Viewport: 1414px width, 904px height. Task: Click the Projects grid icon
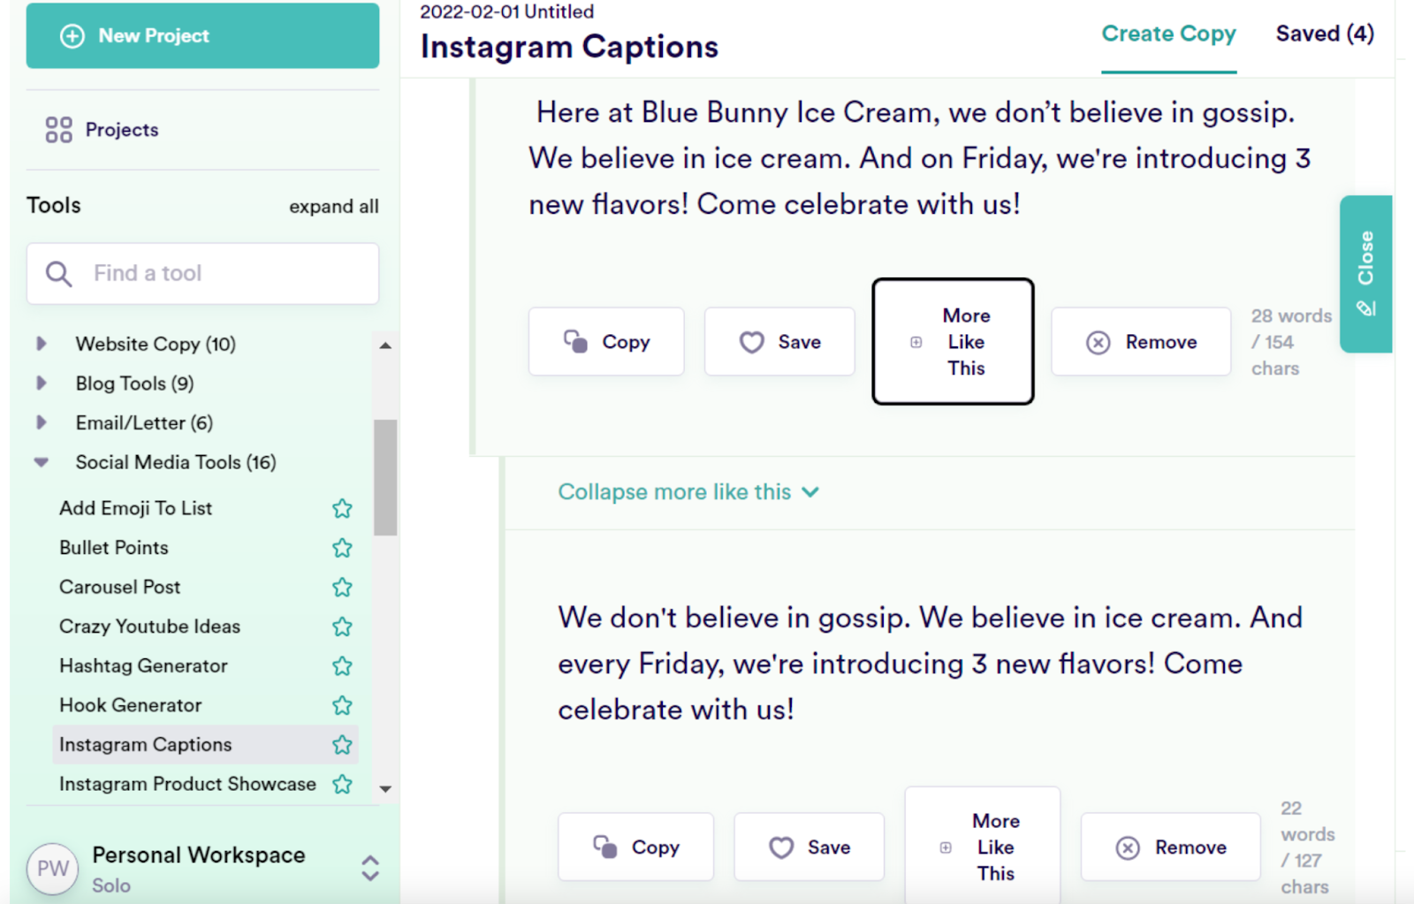(x=58, y=130)
